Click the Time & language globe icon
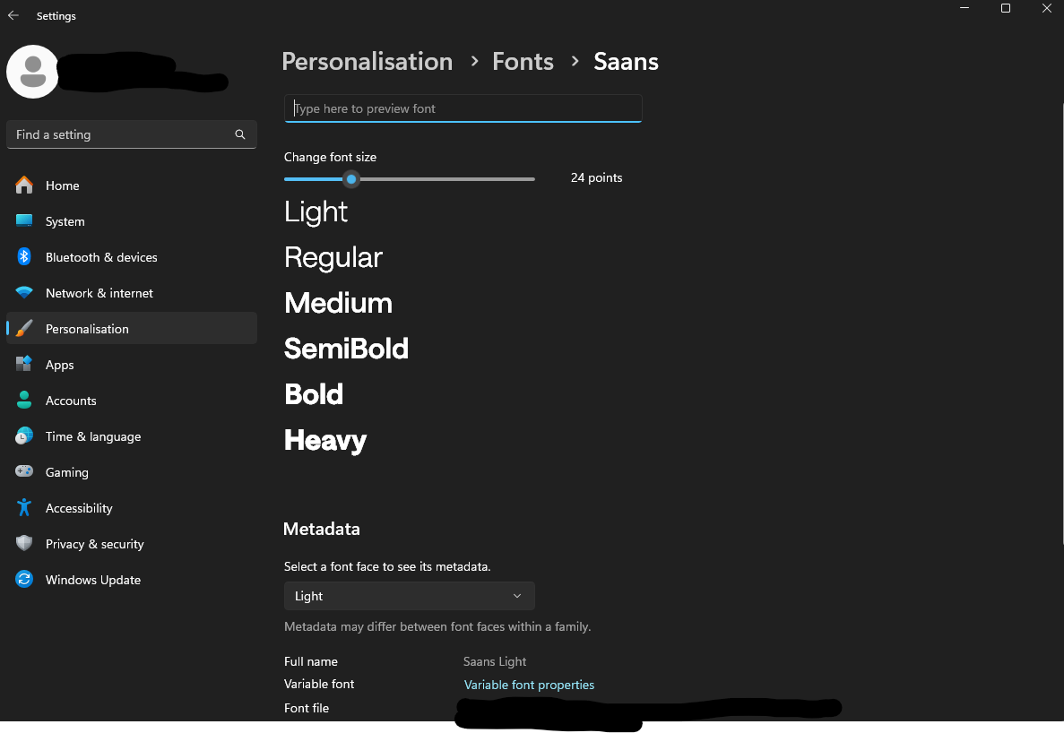Image resolution: width=1064 pixels, height=733 pixels. [x=24, y=436]
